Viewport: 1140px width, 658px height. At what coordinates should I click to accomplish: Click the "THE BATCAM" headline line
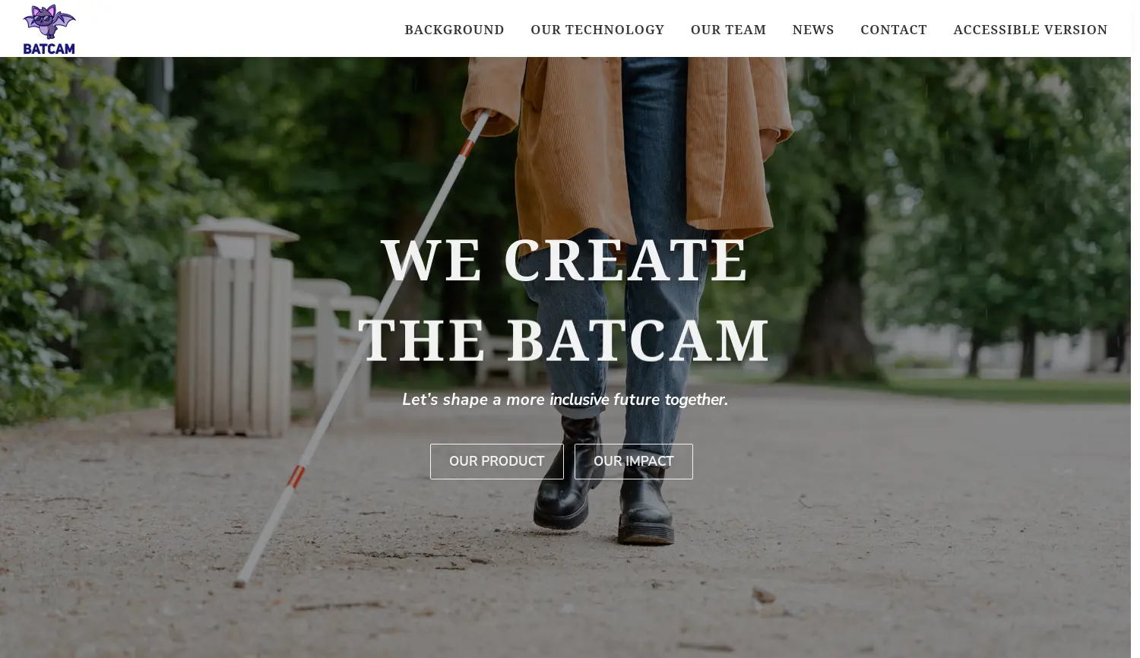pyautogui.click(x=565, y=340)
